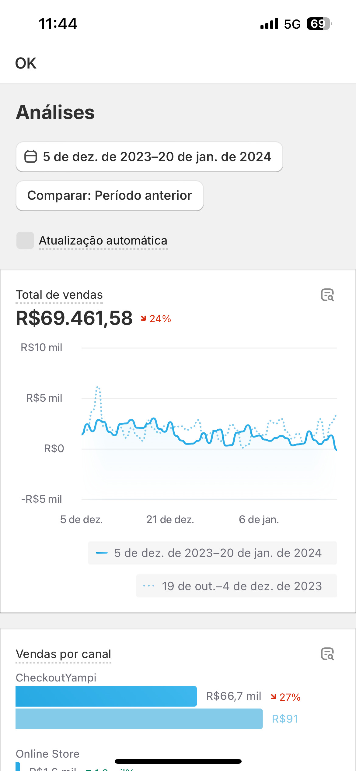Tap the 27% decrease arrow for CheckoutYampi
Image resolution: width=356 pixels, height=771 pixels.
pyautogui.click(x=274, y=697)
